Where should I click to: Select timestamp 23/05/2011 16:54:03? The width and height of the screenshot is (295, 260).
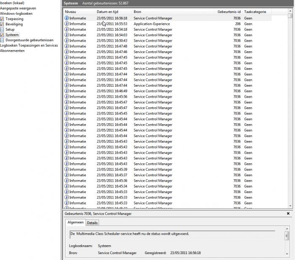112,35
